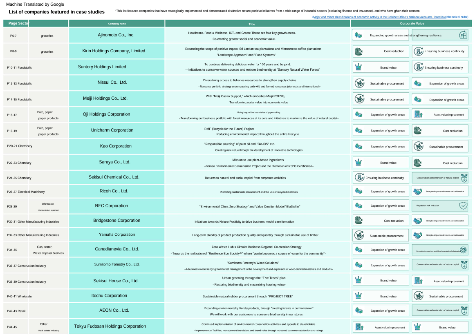This screenshot has height=335, width=475.
Task: Click strengthening competitiveness handshake icon for Bridgestone
Action: coord(418,221)
